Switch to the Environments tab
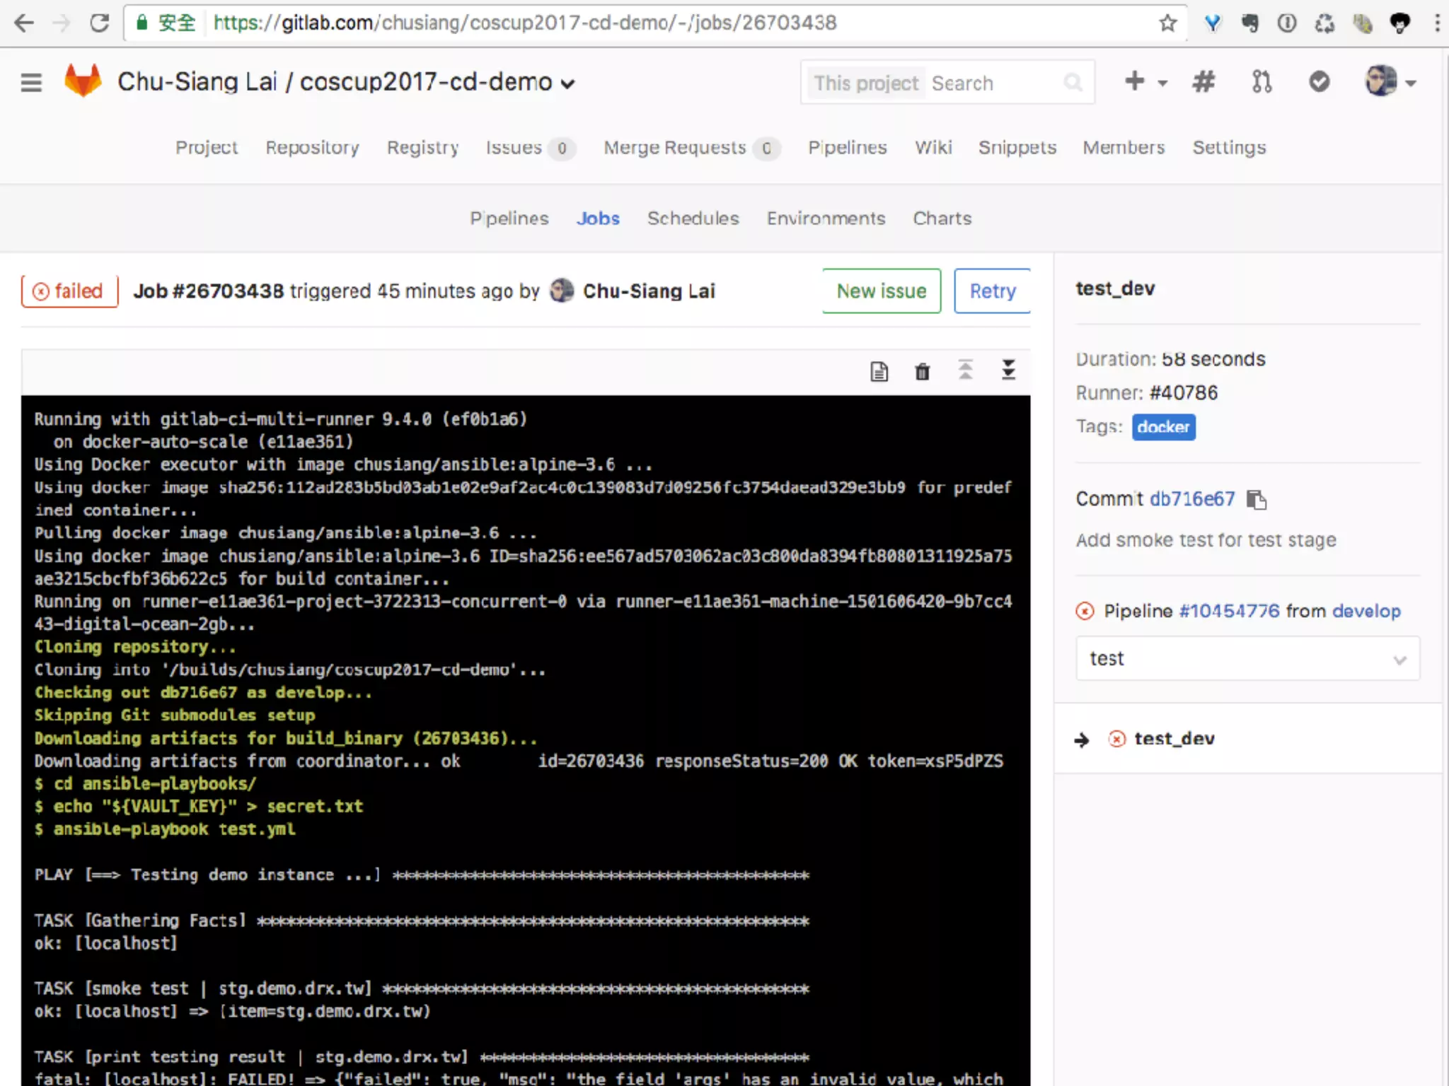The height and width of the screenshot is (1086, 1449). (x=826, y=218)
